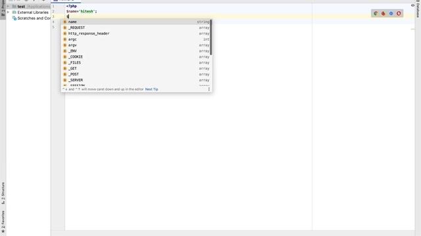Click line number 1 in the gutter

(53, 6)
